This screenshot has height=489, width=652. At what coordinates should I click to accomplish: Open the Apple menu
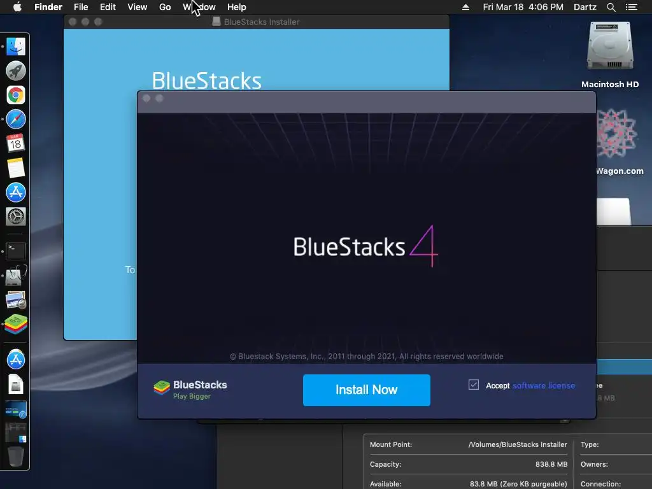[17, 7]
